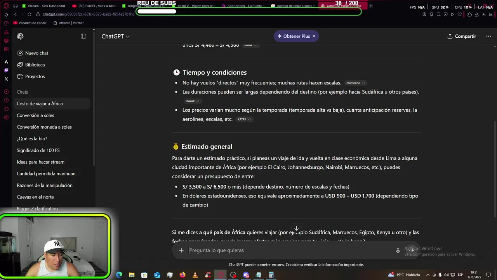Open browser downloads icon

tap(483, 14)
